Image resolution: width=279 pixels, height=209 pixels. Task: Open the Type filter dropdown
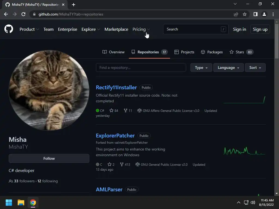click(201, 67)
